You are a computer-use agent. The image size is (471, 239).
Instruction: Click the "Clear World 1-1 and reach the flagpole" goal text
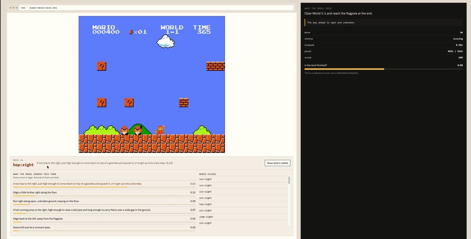coord(338,14)
